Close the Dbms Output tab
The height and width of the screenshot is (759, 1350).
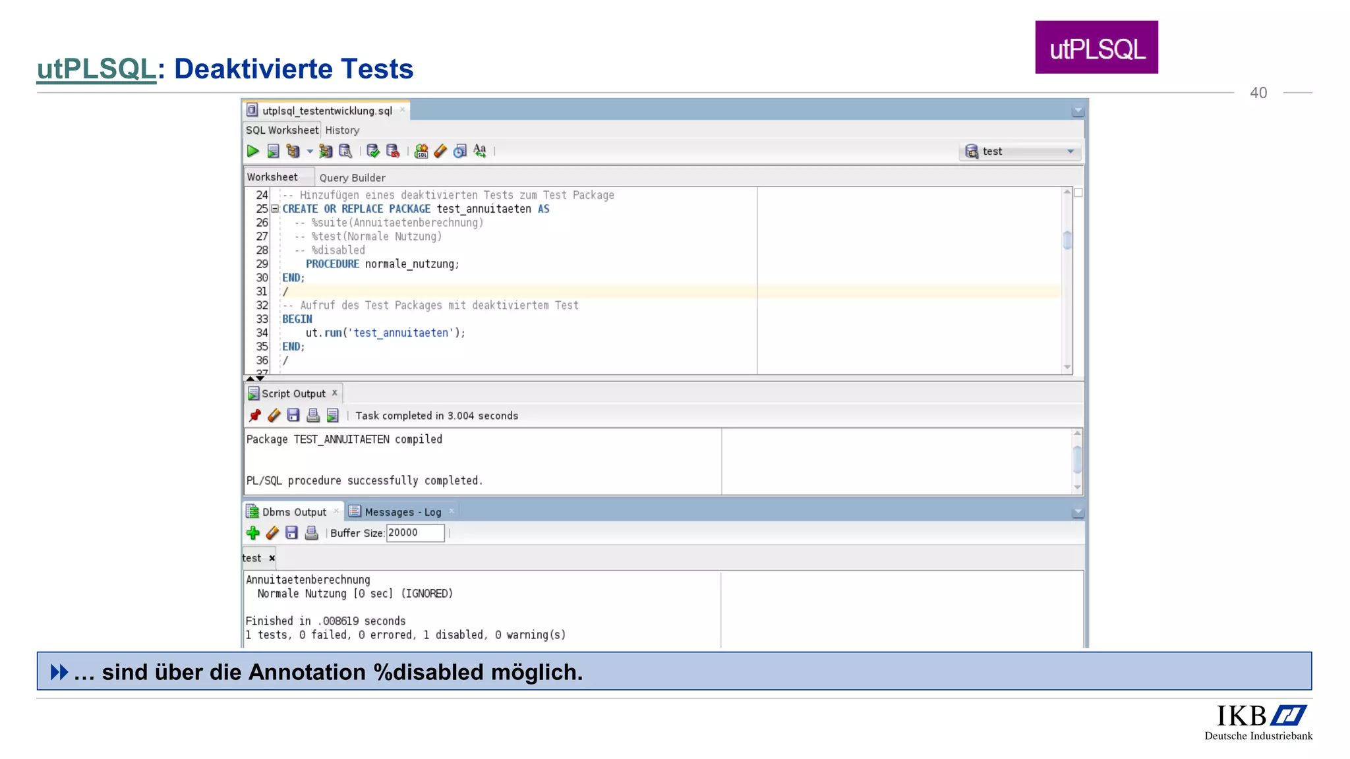(336, 511)
